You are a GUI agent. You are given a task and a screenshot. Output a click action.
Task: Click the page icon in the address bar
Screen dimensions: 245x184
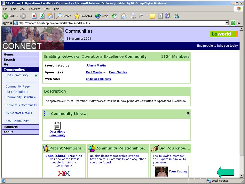[16, 23]
